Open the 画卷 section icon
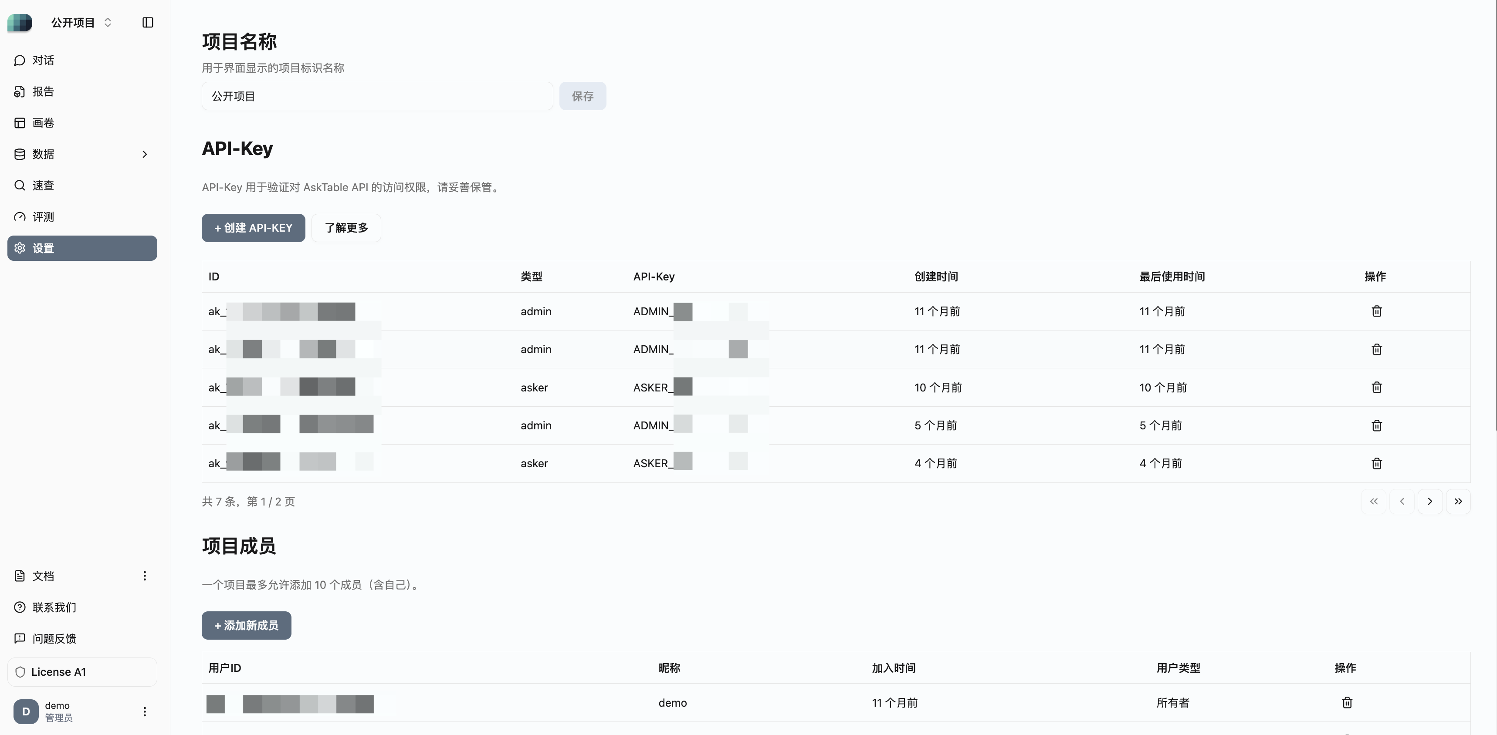The height and width of the screenshot is (735, 1497). [x=19, y=122]
